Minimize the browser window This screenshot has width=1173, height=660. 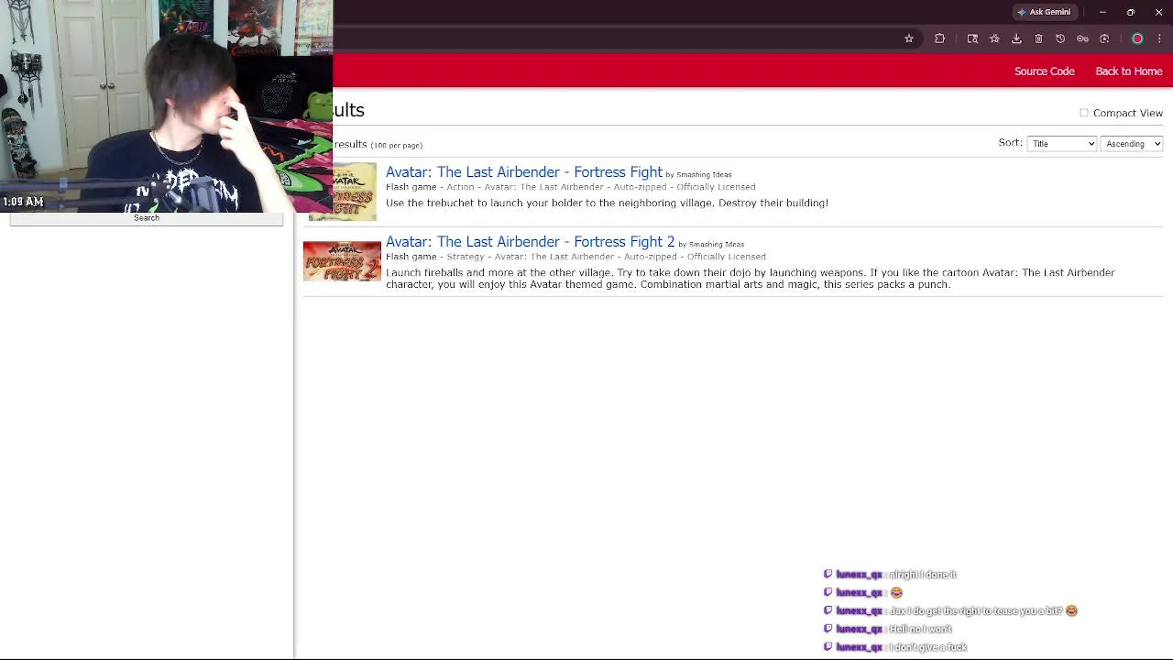click(1102, 12)
